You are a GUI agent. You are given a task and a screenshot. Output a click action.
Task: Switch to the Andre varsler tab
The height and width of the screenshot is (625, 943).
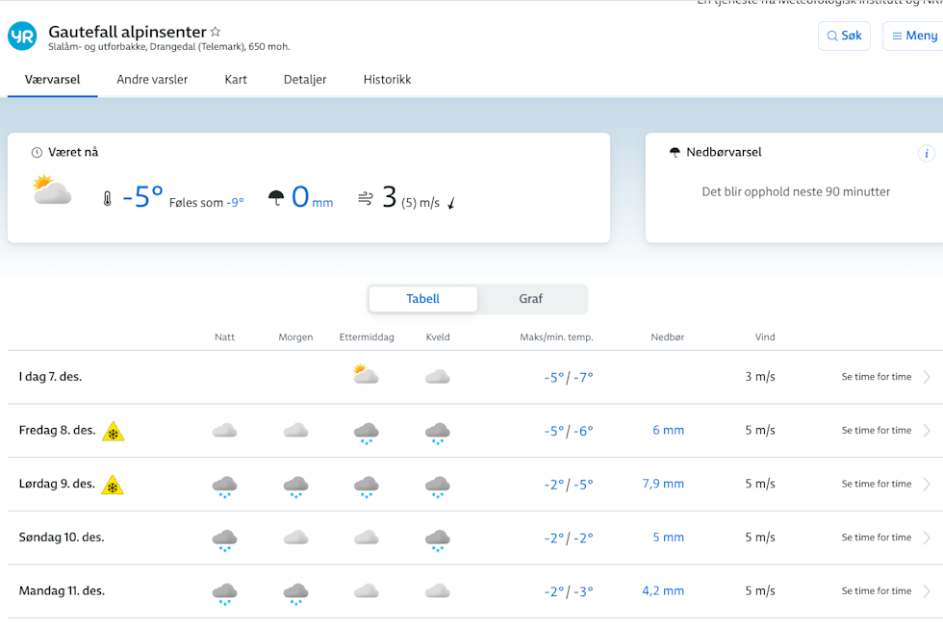[x=152, y=79]
